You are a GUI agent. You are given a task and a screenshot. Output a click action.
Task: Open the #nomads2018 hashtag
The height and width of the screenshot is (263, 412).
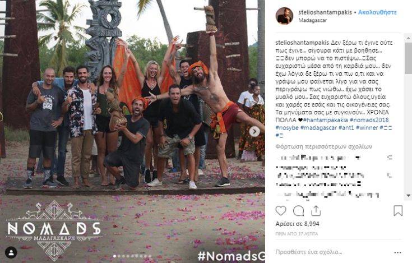(x=369, y=120)
